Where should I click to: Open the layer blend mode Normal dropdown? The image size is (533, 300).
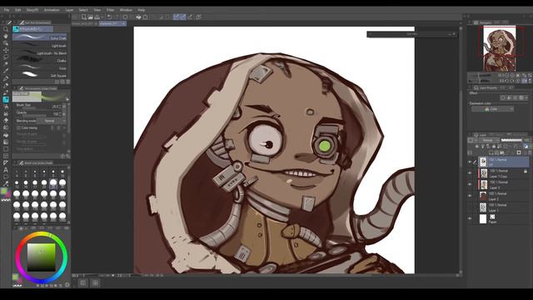click(490, 140)
